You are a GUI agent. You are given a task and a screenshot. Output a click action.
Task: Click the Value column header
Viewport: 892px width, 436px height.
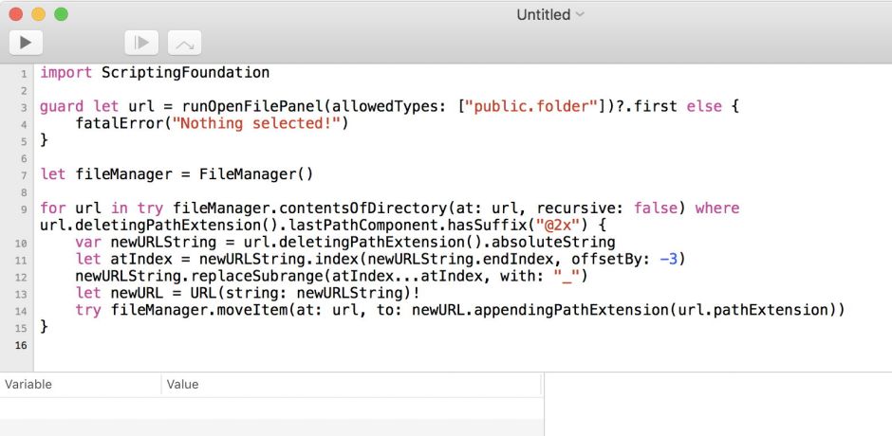[x=182, y=385]
